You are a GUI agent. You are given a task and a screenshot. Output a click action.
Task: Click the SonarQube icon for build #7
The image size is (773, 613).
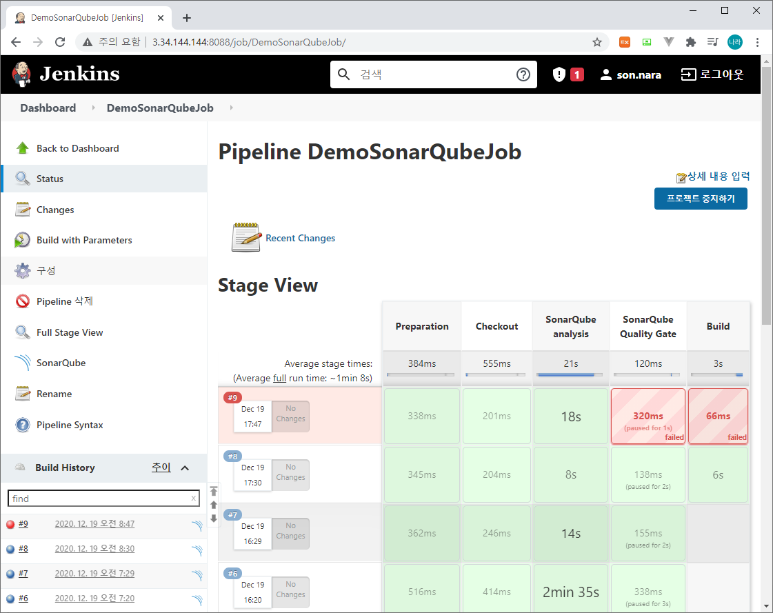pyautogui.click(x=197, y=575)
